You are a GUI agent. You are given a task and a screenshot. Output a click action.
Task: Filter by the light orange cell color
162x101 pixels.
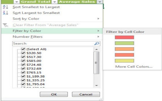(x=124, y=49)
